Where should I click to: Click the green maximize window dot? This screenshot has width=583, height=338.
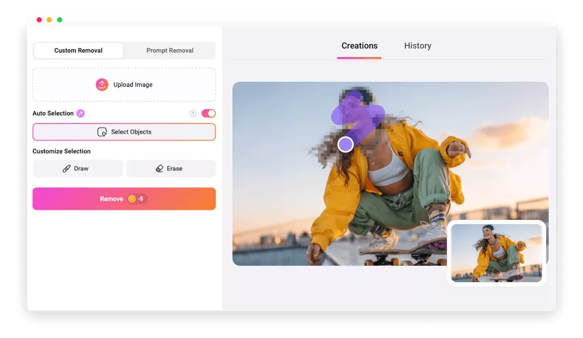(x=60, y=20)
